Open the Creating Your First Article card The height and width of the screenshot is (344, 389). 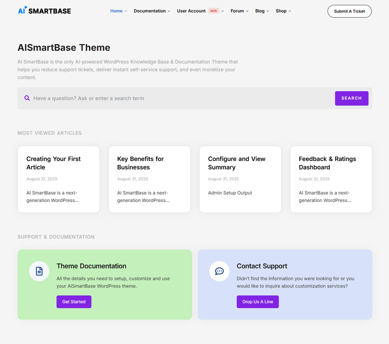click(x=53, y=163)
